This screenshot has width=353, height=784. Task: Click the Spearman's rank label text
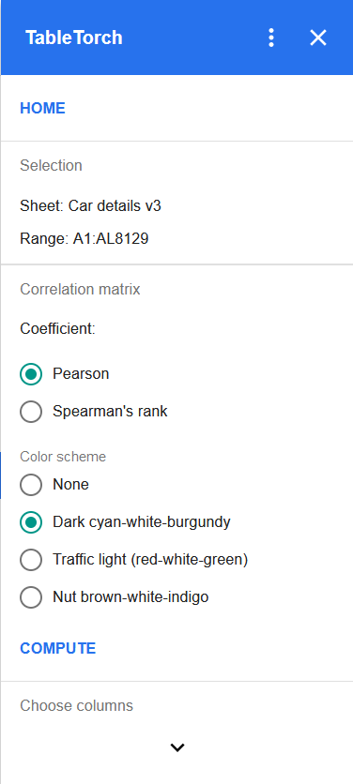click(x=110, y=412)
